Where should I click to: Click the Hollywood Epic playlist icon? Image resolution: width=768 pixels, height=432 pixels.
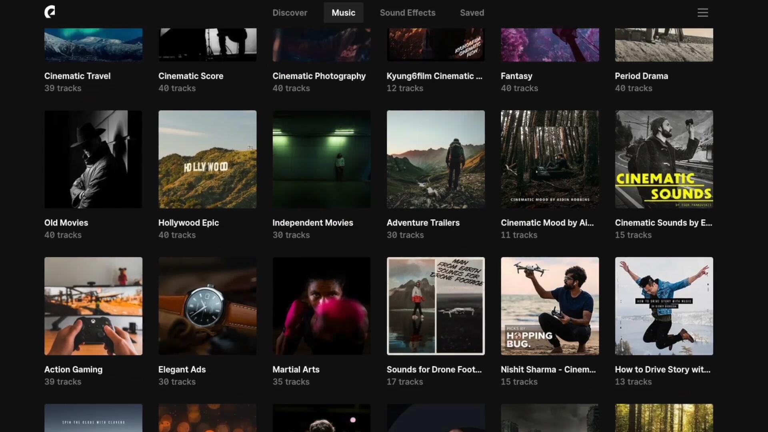(x=207, y=159)
